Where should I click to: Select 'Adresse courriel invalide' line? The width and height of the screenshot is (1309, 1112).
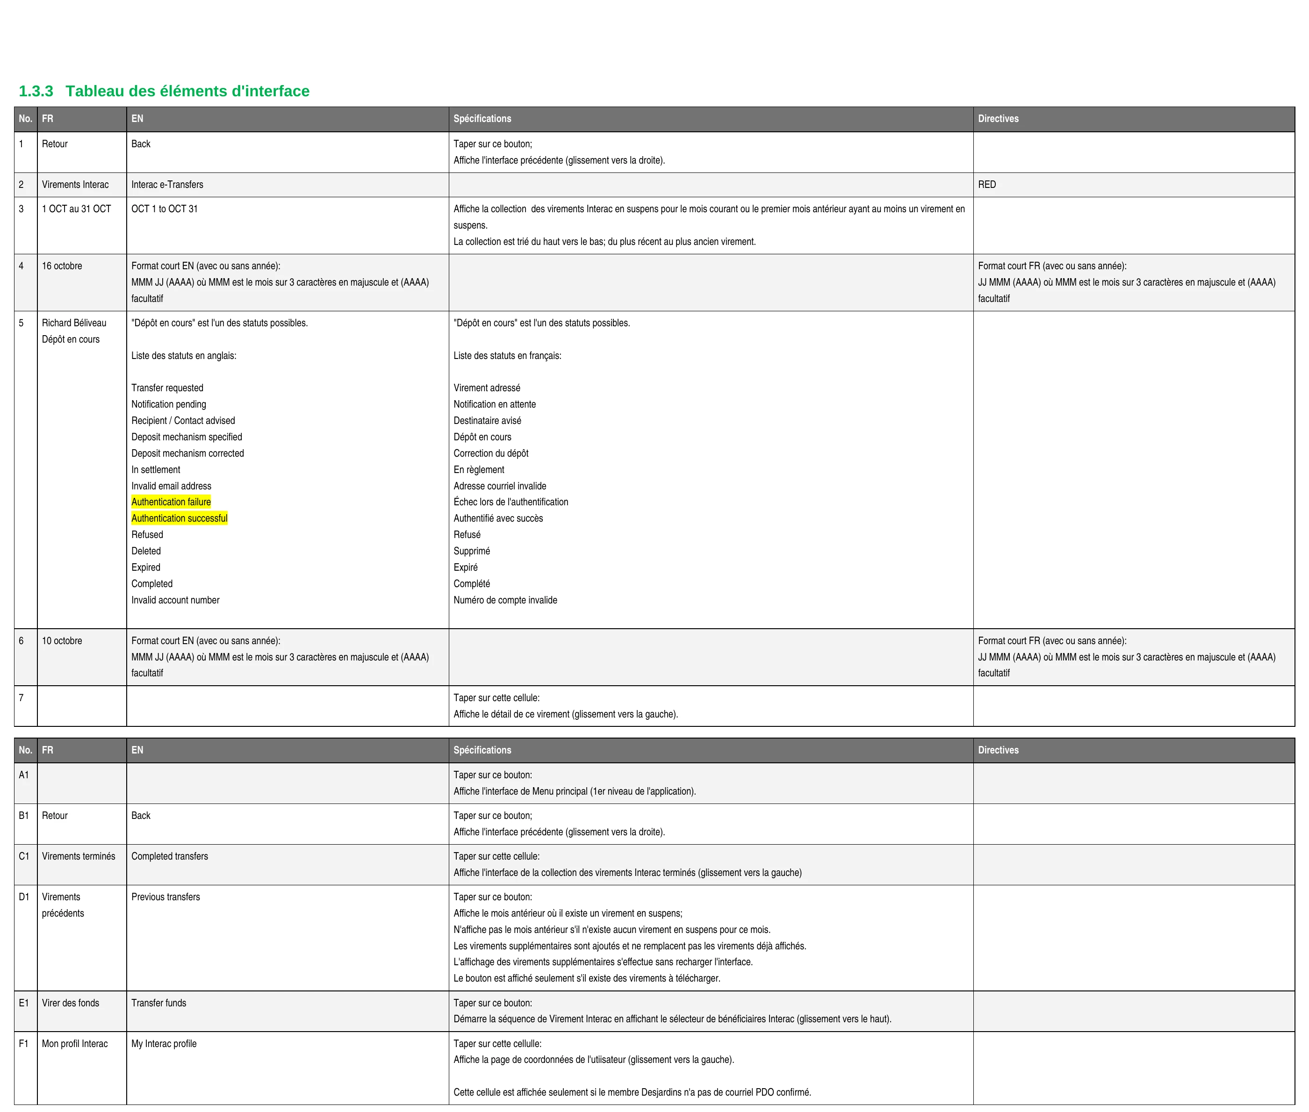(499, 486)
